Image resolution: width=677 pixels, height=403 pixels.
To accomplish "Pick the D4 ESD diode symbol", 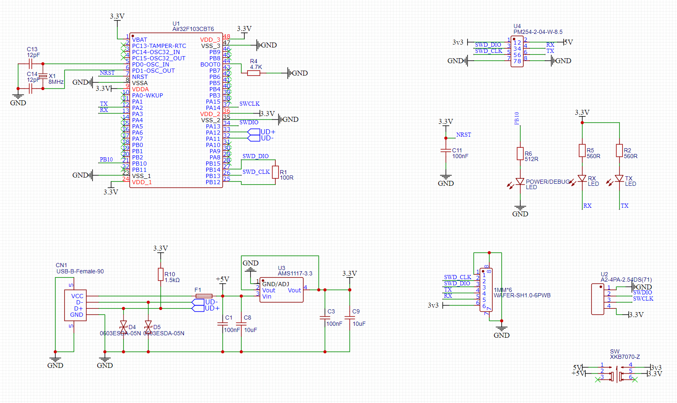I will pyautogui.click(x=123, y=325).
